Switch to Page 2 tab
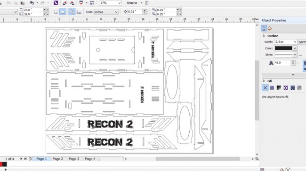 58,159
